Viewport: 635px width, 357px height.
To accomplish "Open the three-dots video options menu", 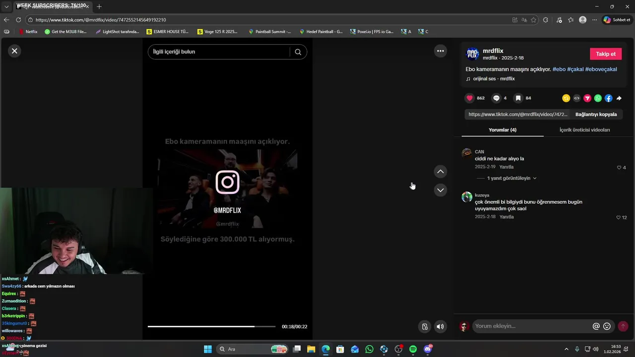I will coord(440,51).
